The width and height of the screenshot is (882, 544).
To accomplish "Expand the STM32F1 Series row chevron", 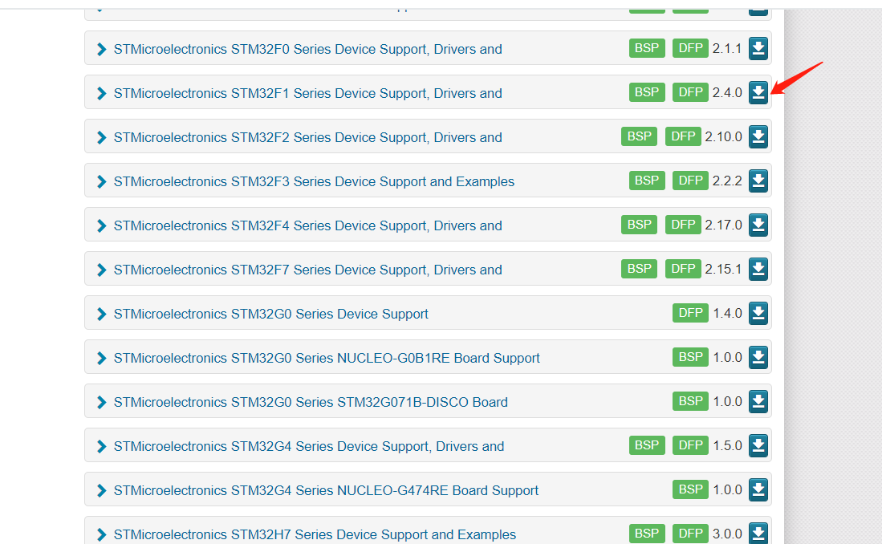I will [102, 93].
